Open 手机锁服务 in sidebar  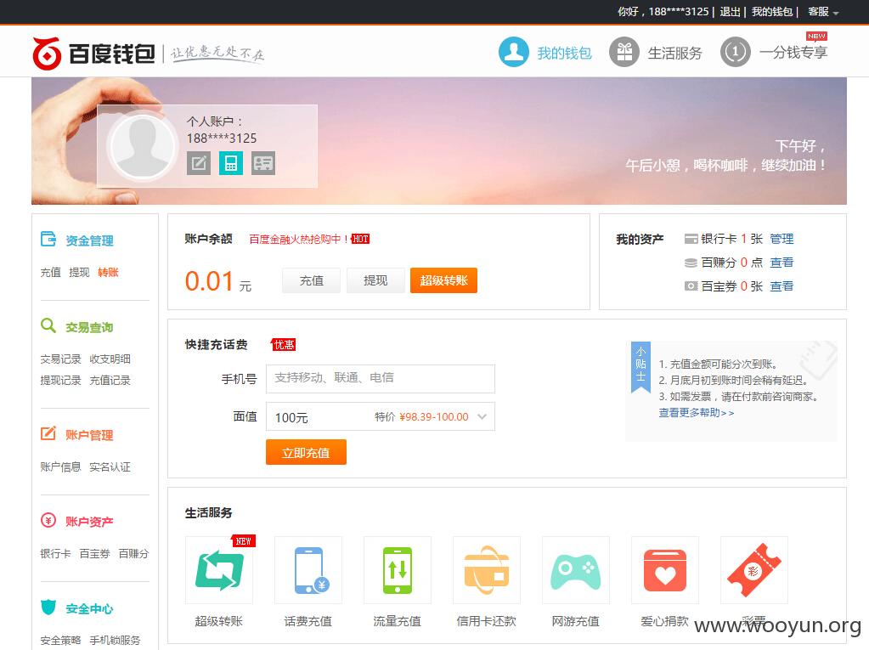pyautogui.click(x=115, y=641)
